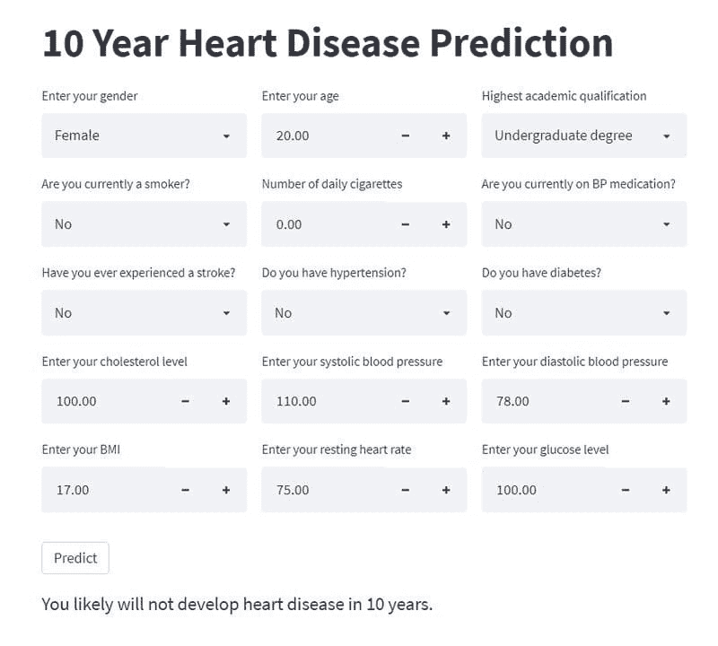Increment number of daily cigarettes
Screen dimensions: 718x646
pos(446,224)
